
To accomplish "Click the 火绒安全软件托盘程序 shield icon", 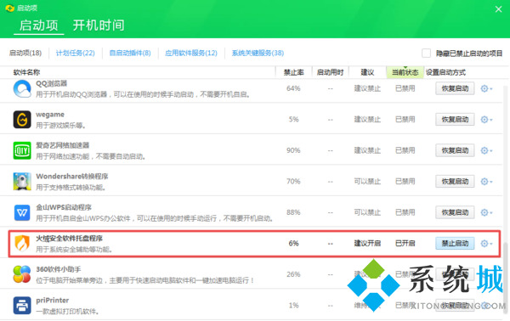I will 22,244.
